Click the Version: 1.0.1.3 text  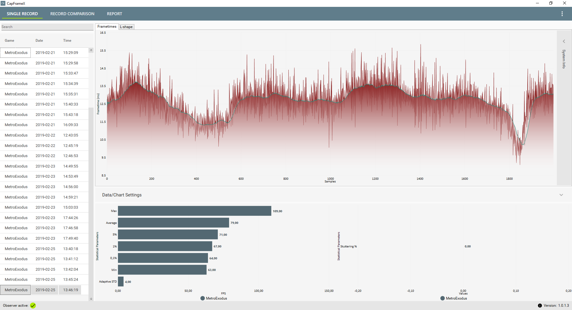tap(556, 306)
